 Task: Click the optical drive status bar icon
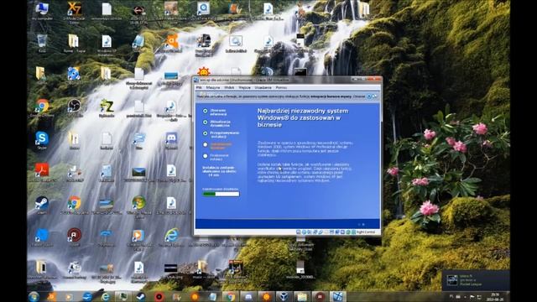[304, 232]
